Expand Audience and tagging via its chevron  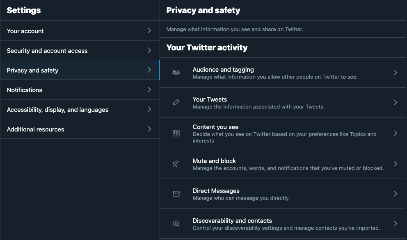395,72
